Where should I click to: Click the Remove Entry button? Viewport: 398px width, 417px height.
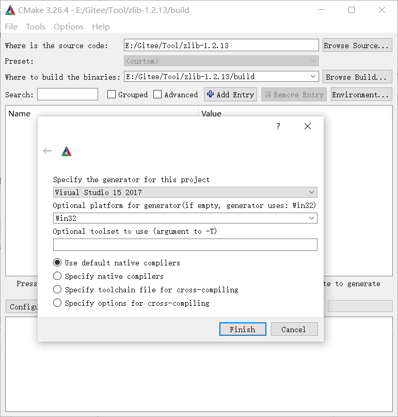(294, 94)
